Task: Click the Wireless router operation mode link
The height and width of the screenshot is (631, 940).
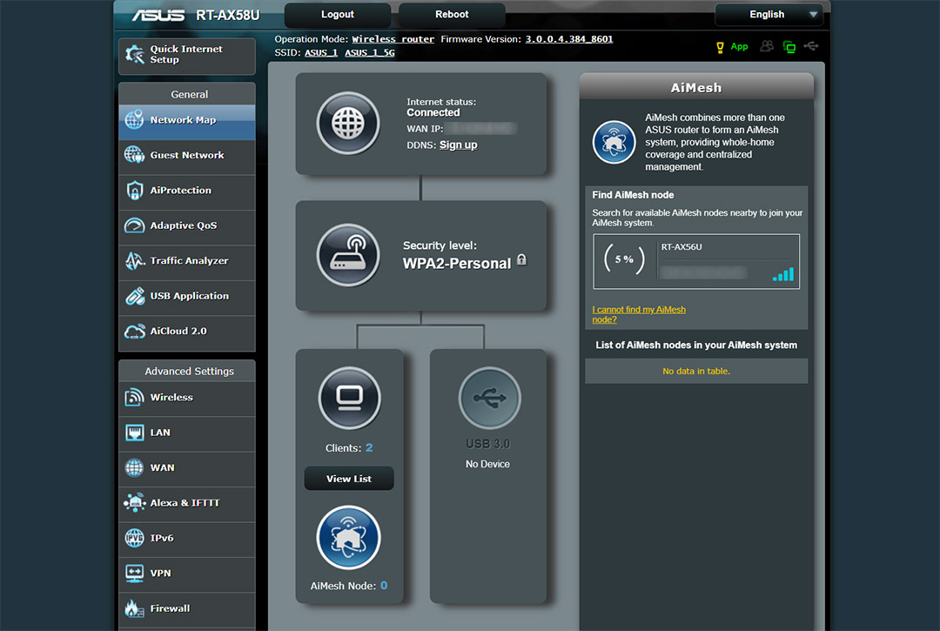Action: tap(393, 39)
